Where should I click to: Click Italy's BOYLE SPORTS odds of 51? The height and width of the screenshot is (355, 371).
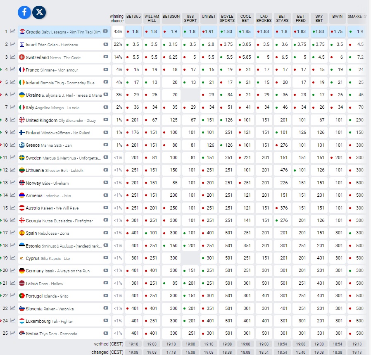(x=227, y=107)
